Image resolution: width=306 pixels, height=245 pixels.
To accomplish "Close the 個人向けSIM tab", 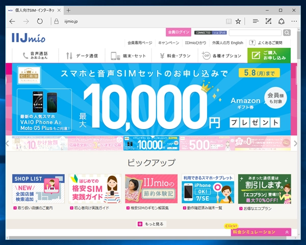I will 59,10.
